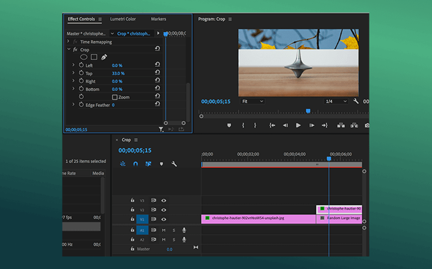
Task: Click the Effect Controls filter properties icon
Action: [x=161, y=129]
